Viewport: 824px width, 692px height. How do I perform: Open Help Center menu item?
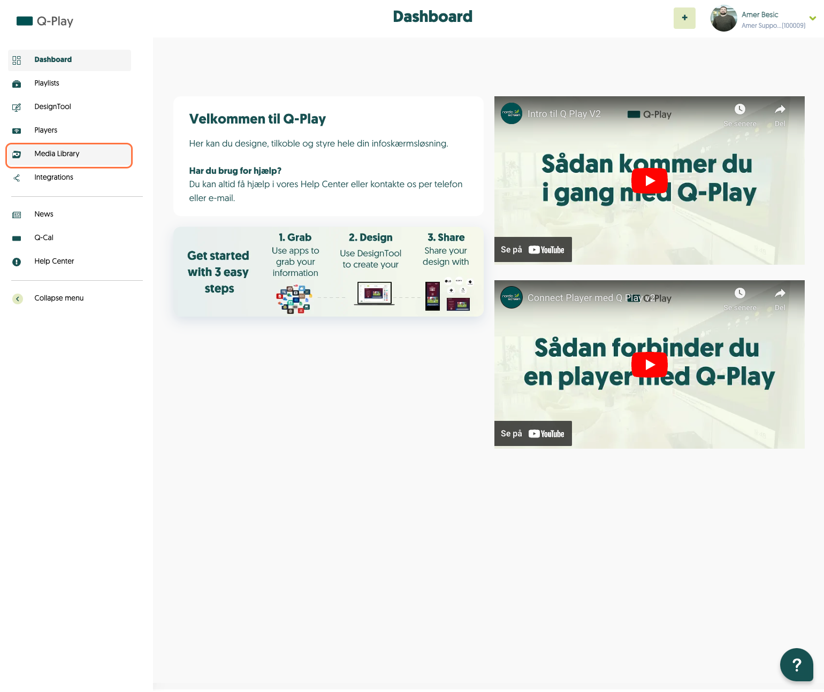(70, 262)
